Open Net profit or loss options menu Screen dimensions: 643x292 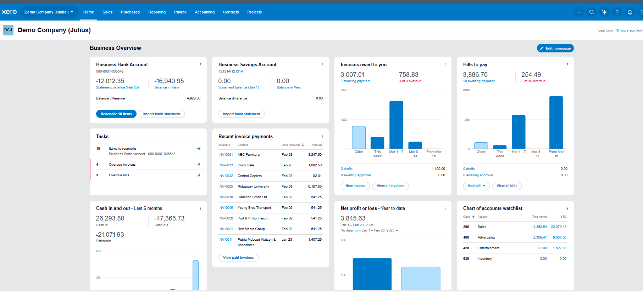[445, 208]
